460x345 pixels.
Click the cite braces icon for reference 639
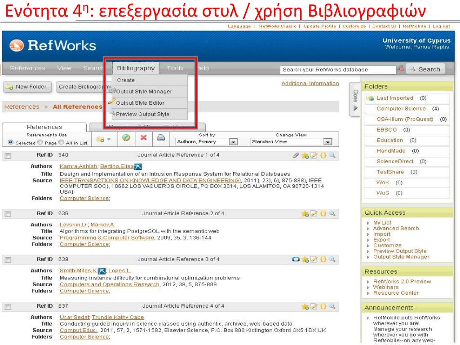click(323, 259)
